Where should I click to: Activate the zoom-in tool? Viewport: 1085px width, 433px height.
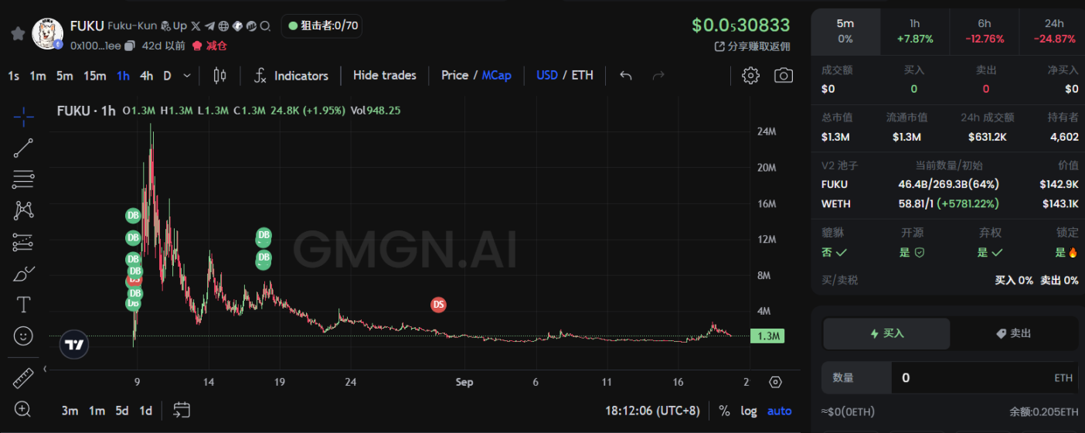click(24, 409)
